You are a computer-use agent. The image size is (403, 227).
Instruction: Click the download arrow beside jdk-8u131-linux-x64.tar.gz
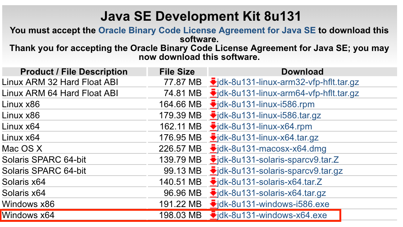(214, 138)
